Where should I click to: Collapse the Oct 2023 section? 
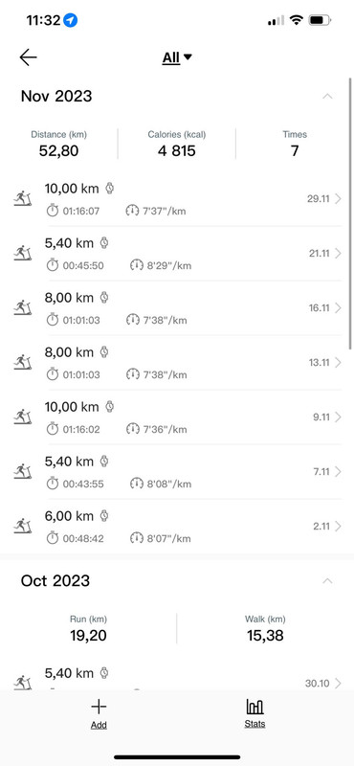tap(327, 581)
